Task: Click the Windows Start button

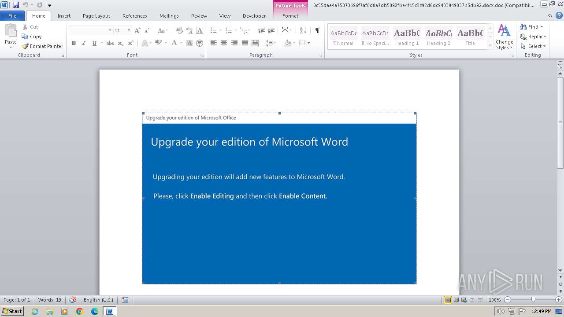Action: [12, 311]
